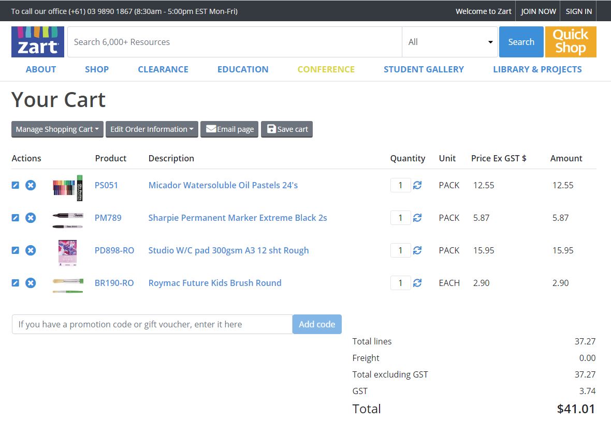The width and height of the screenshot is (611, 422).
Task: Edit the PS051 oil pastels cart line
Action: (15, 185)
